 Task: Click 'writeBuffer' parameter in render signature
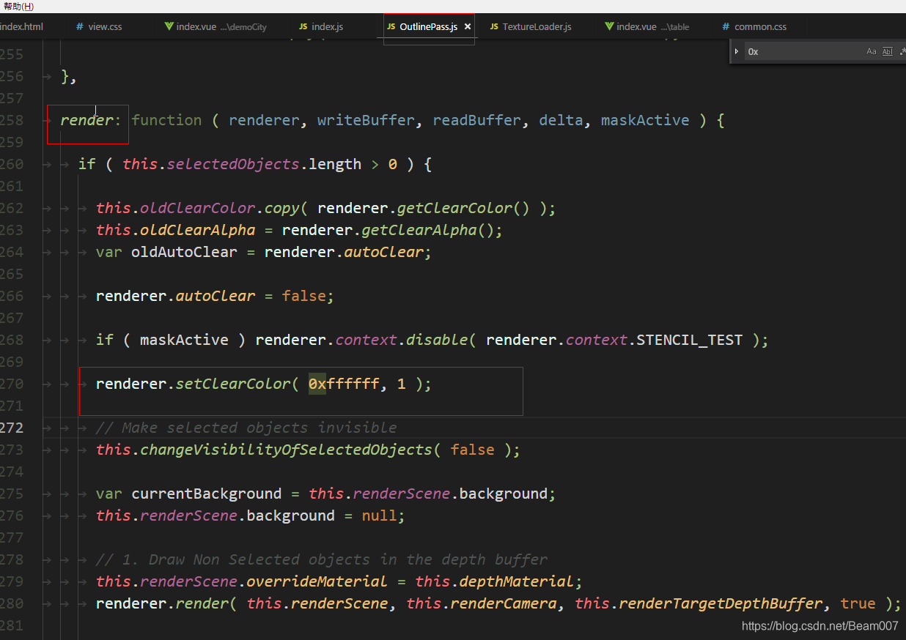point(366,120)
